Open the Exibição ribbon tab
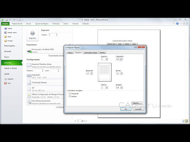Image resolution: width=190 pixels, height=142 pixels. (x=85, y=24)
